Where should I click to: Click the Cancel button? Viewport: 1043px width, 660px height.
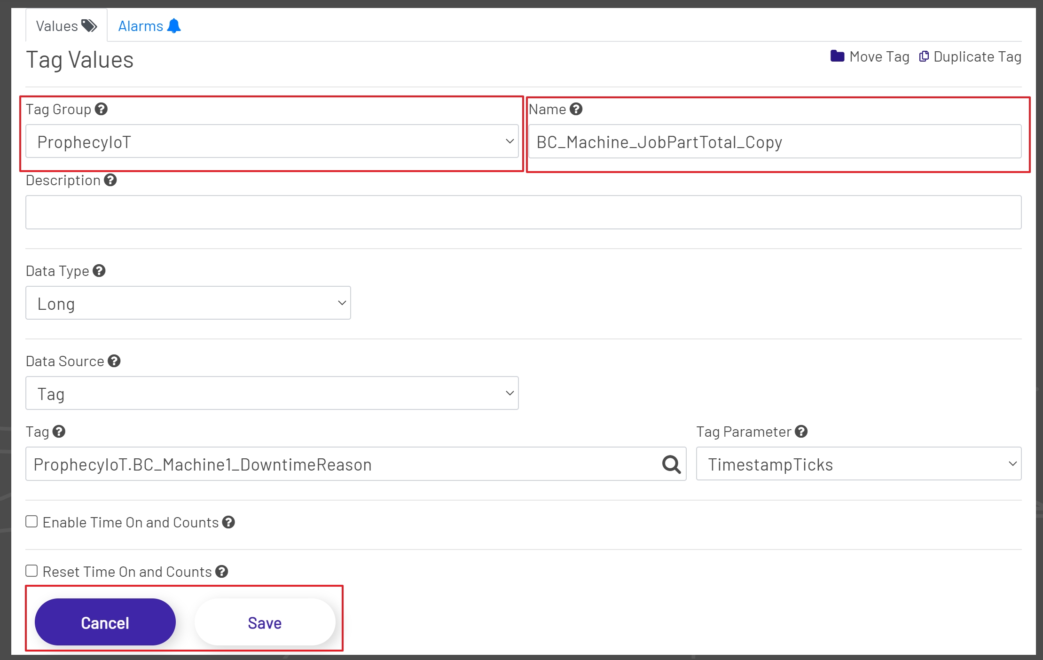click(x=105, y=622)
